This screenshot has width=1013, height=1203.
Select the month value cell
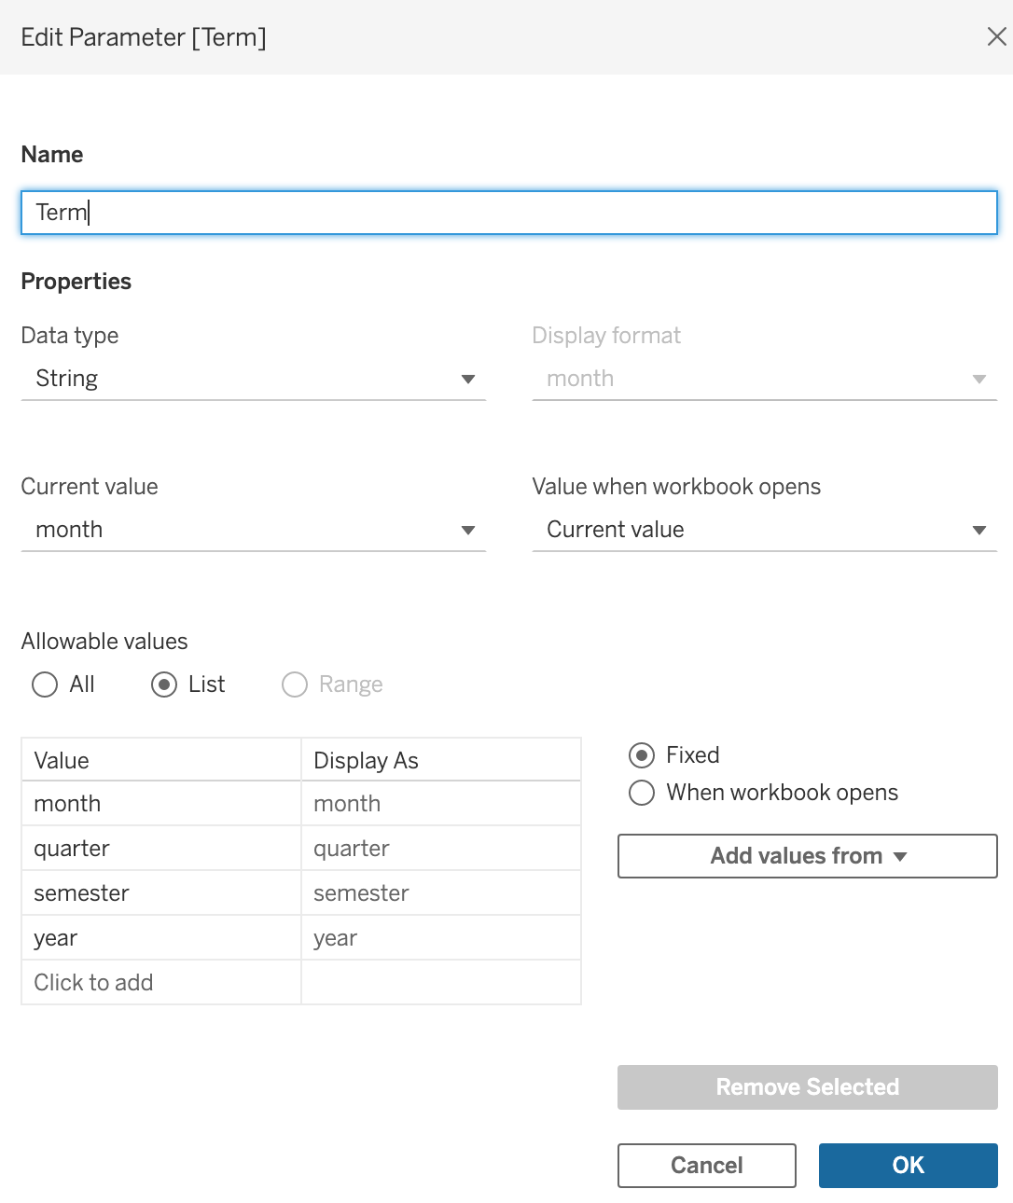(x=161, y=804)
